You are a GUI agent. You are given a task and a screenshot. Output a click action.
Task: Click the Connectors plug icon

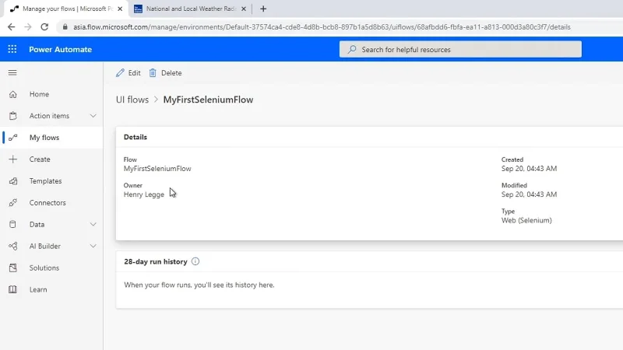[12, 203]
